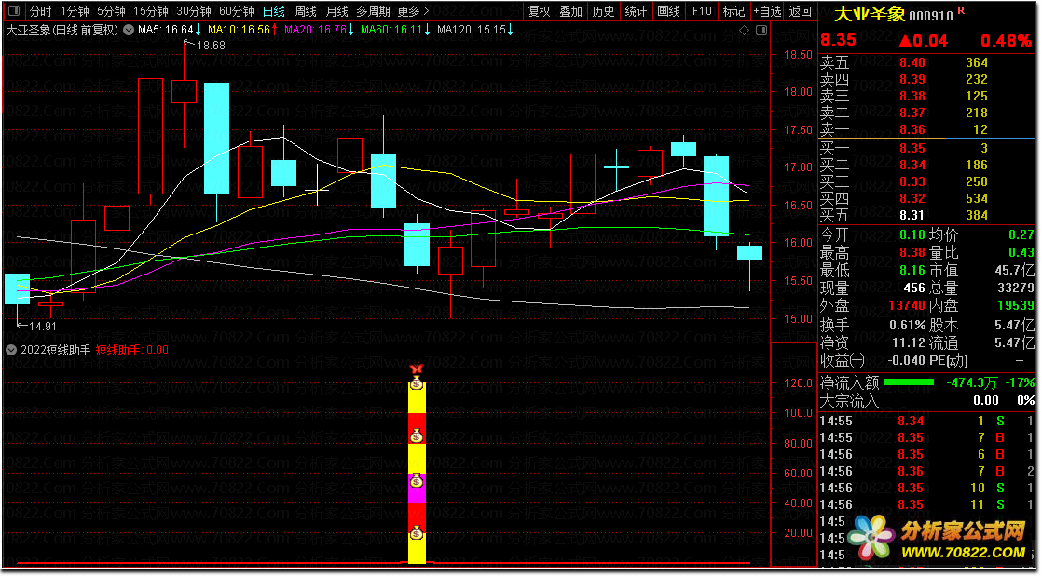Click the 内盘 value 19539
Viewport: 1042px width, 576px height.
coord(1016,305)
